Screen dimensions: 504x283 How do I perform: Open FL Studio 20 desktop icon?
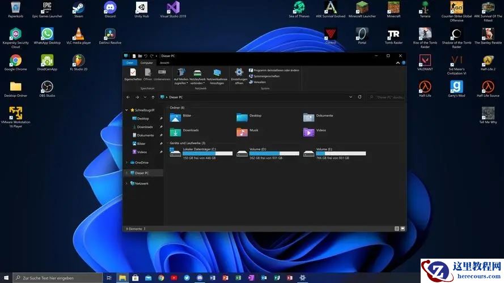[x=78, y=63]
